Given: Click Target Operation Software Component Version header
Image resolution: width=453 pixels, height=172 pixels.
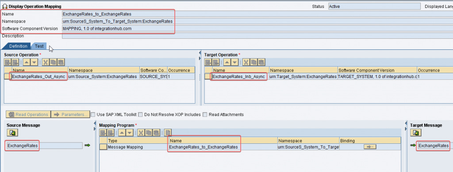Looking at the screenshot, I should [x=377, y=70].
